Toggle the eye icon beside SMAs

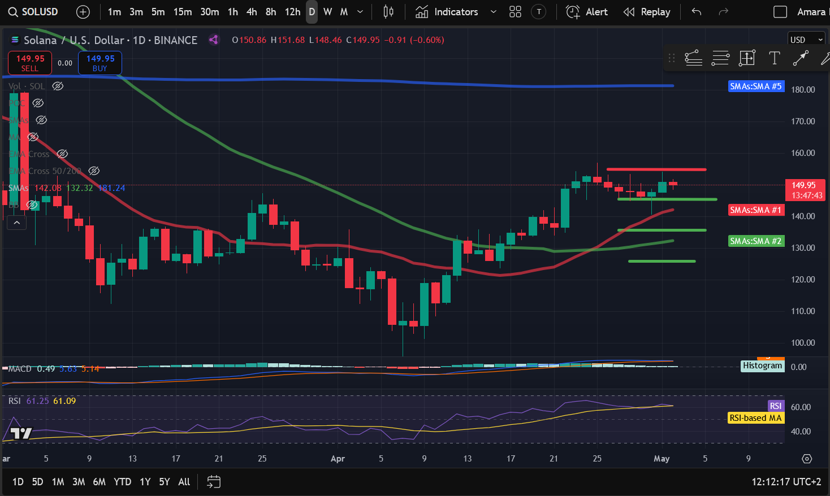pyautogui.click(x=41, y=120)
